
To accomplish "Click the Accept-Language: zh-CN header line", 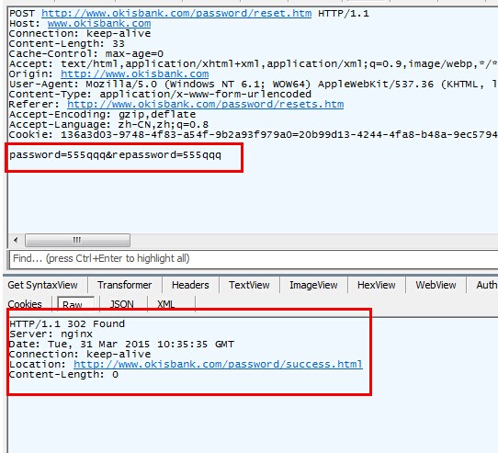I will (x=108, y=125).
